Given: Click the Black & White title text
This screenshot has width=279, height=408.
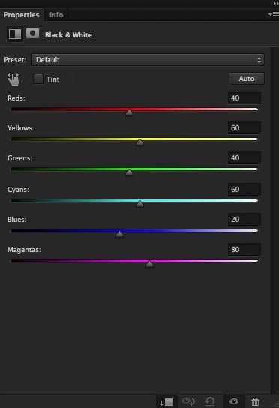Looking at the screenshot, I should click(x=68, y=34).
